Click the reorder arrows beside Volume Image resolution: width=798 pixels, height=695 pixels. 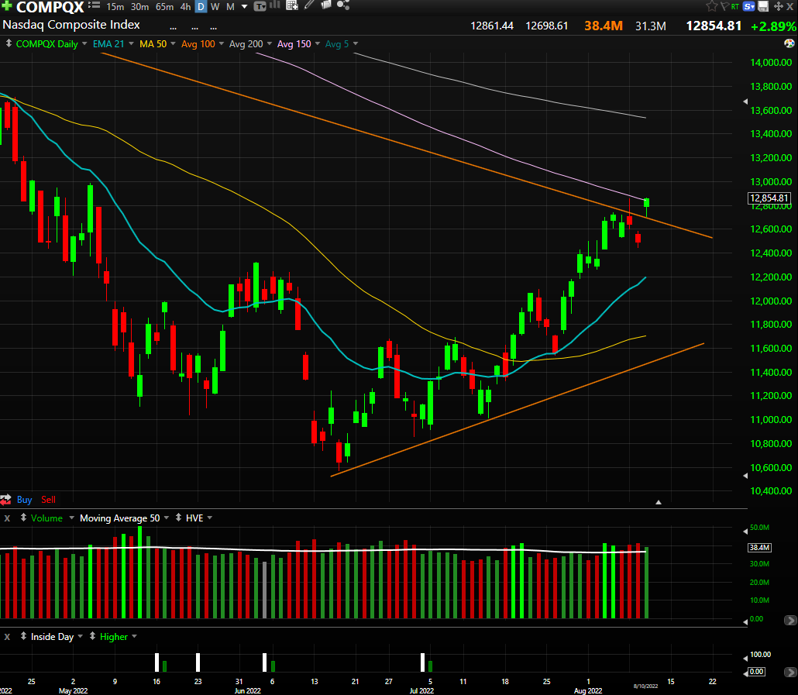click(23, 518)
